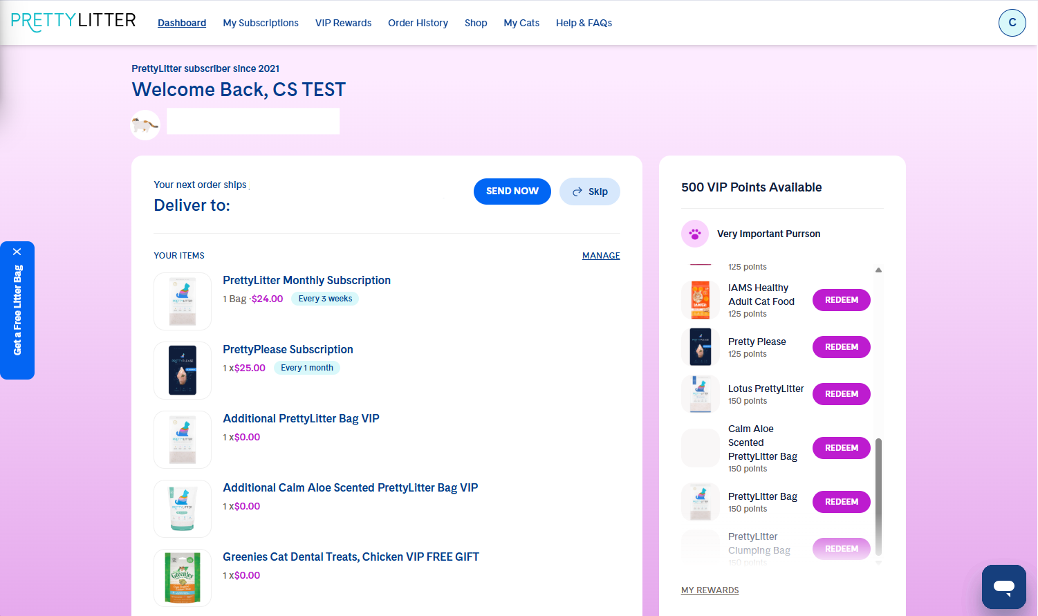The image size is (1038, 616).
Task: Click the rewards list scrollbar up arrow
Action: click(x=879, y=270)
